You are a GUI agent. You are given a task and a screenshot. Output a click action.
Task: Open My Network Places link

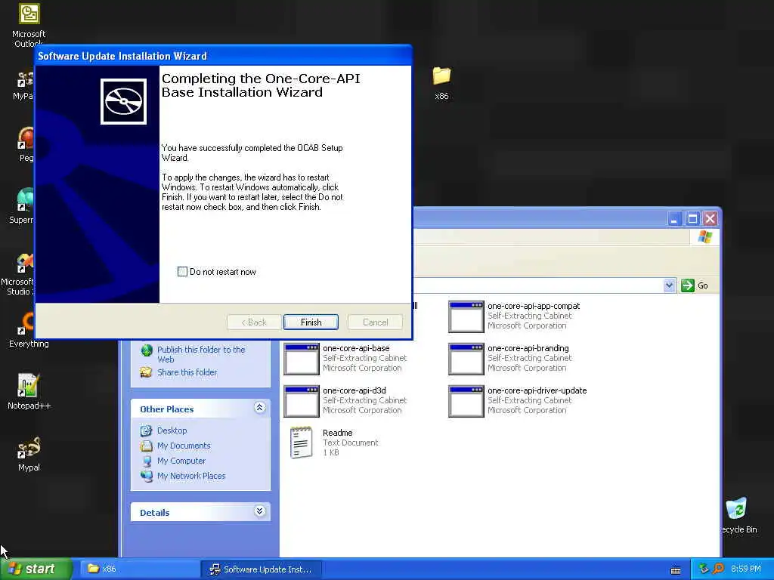point(191,476)
